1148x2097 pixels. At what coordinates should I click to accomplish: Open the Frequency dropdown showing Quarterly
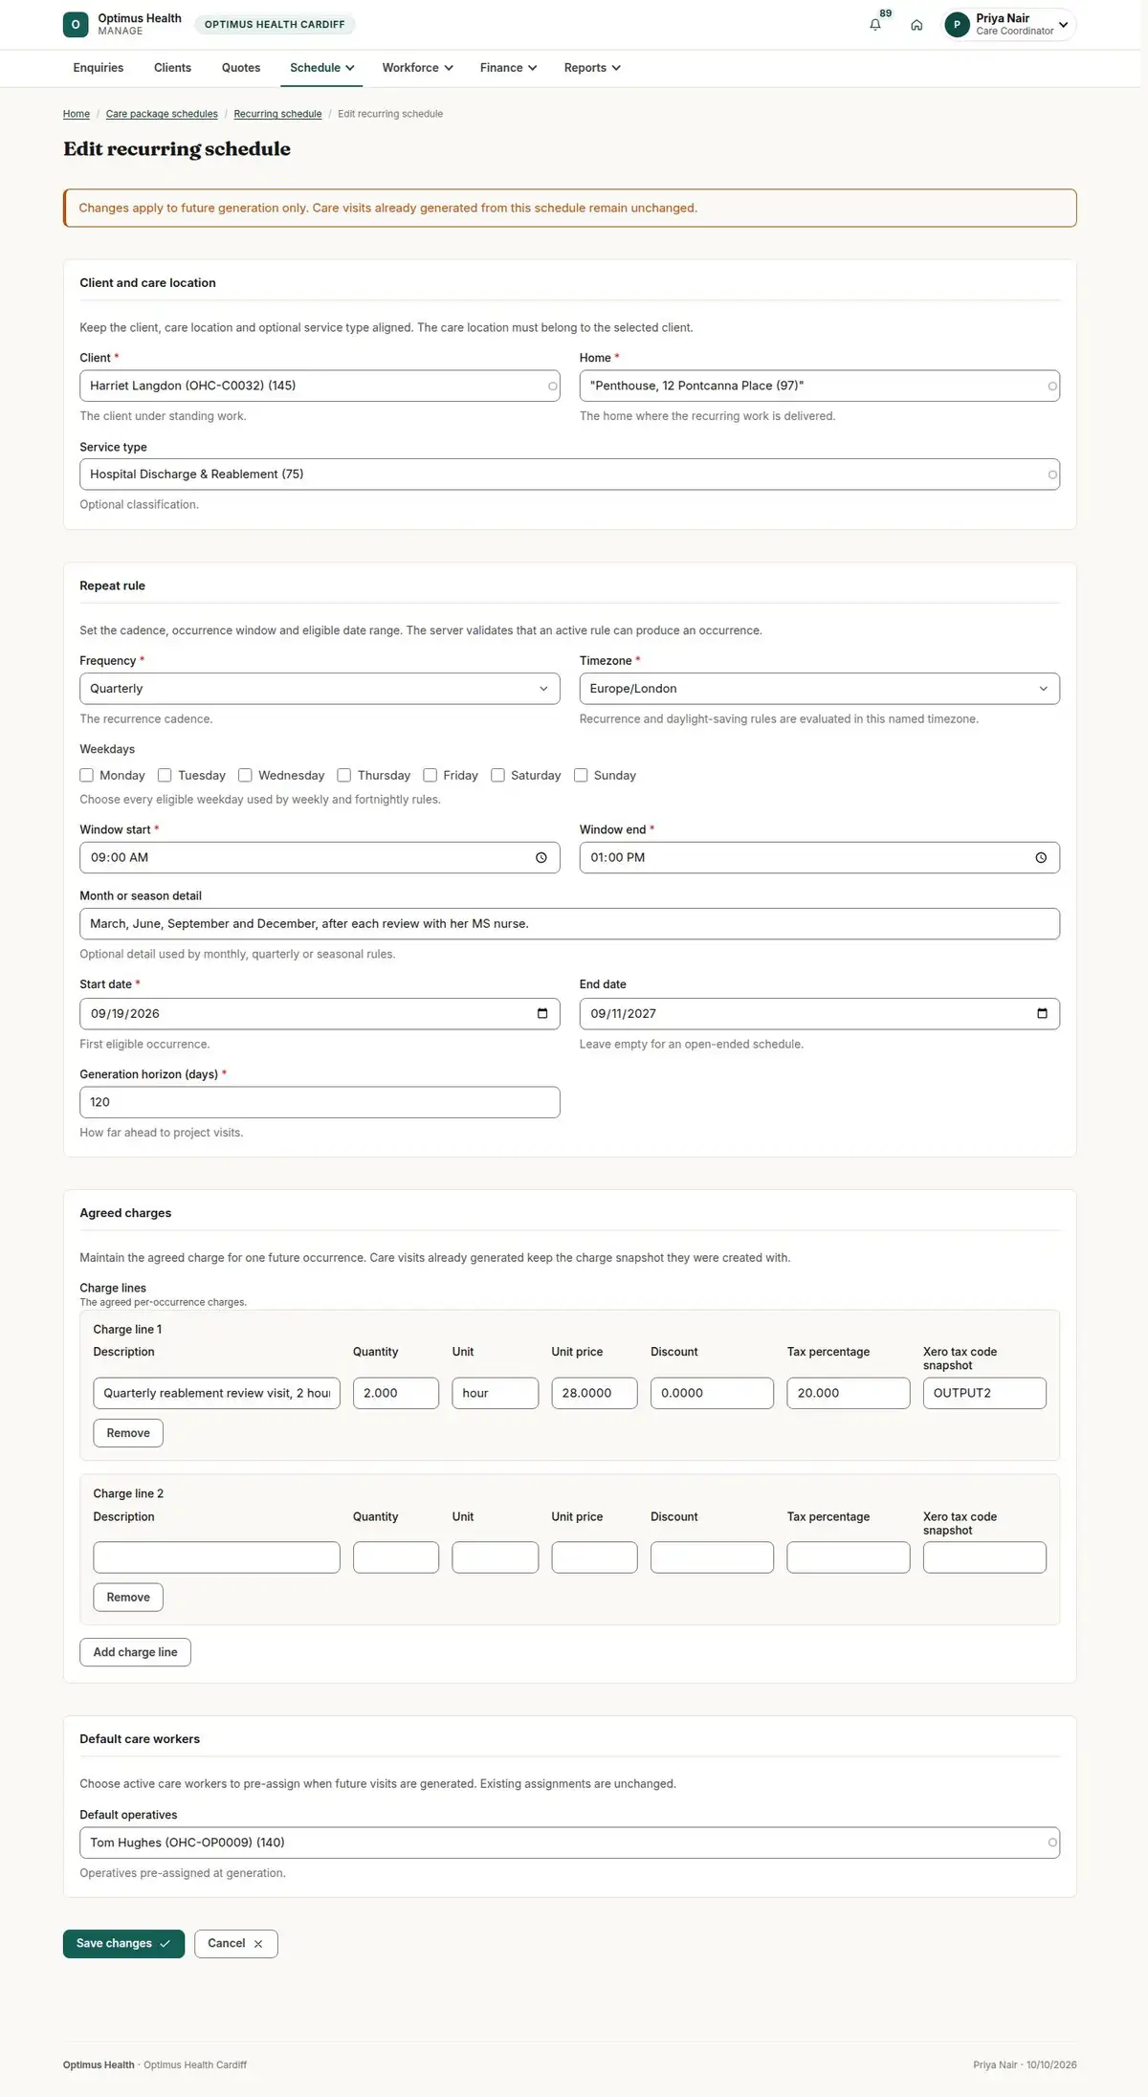(320, 689)
